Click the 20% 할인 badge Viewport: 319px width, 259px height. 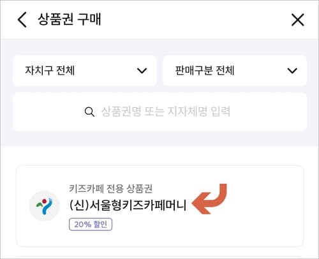click(x=91, y=225)
